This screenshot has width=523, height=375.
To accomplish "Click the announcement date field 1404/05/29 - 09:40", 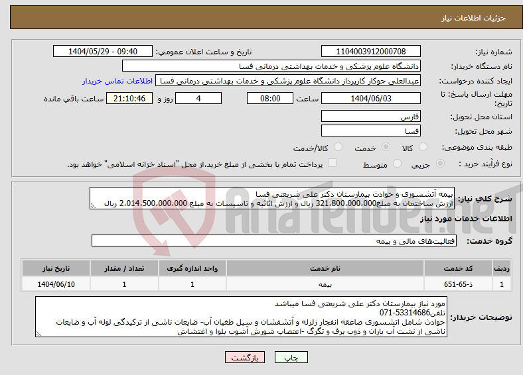I will point(103,51).
